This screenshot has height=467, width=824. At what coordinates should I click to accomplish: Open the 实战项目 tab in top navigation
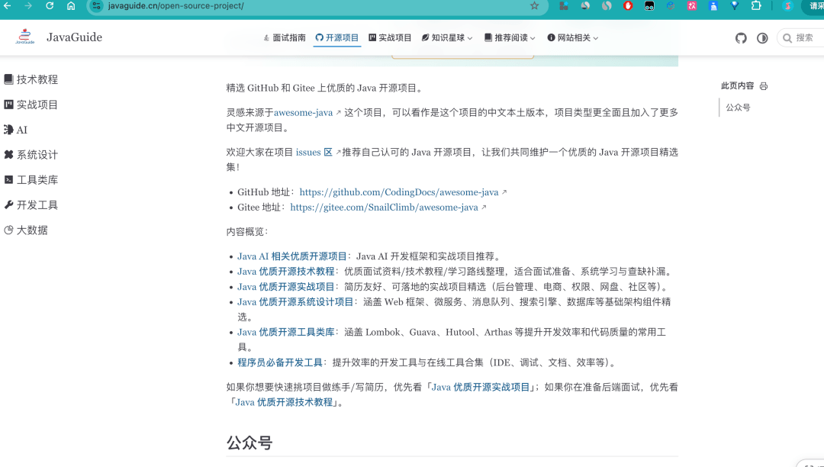coord(390,37)
